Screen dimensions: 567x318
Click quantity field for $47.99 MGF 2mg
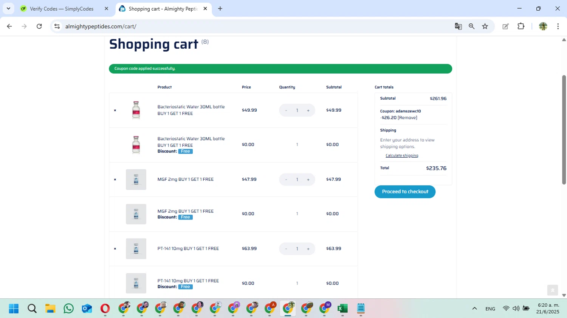297,180
